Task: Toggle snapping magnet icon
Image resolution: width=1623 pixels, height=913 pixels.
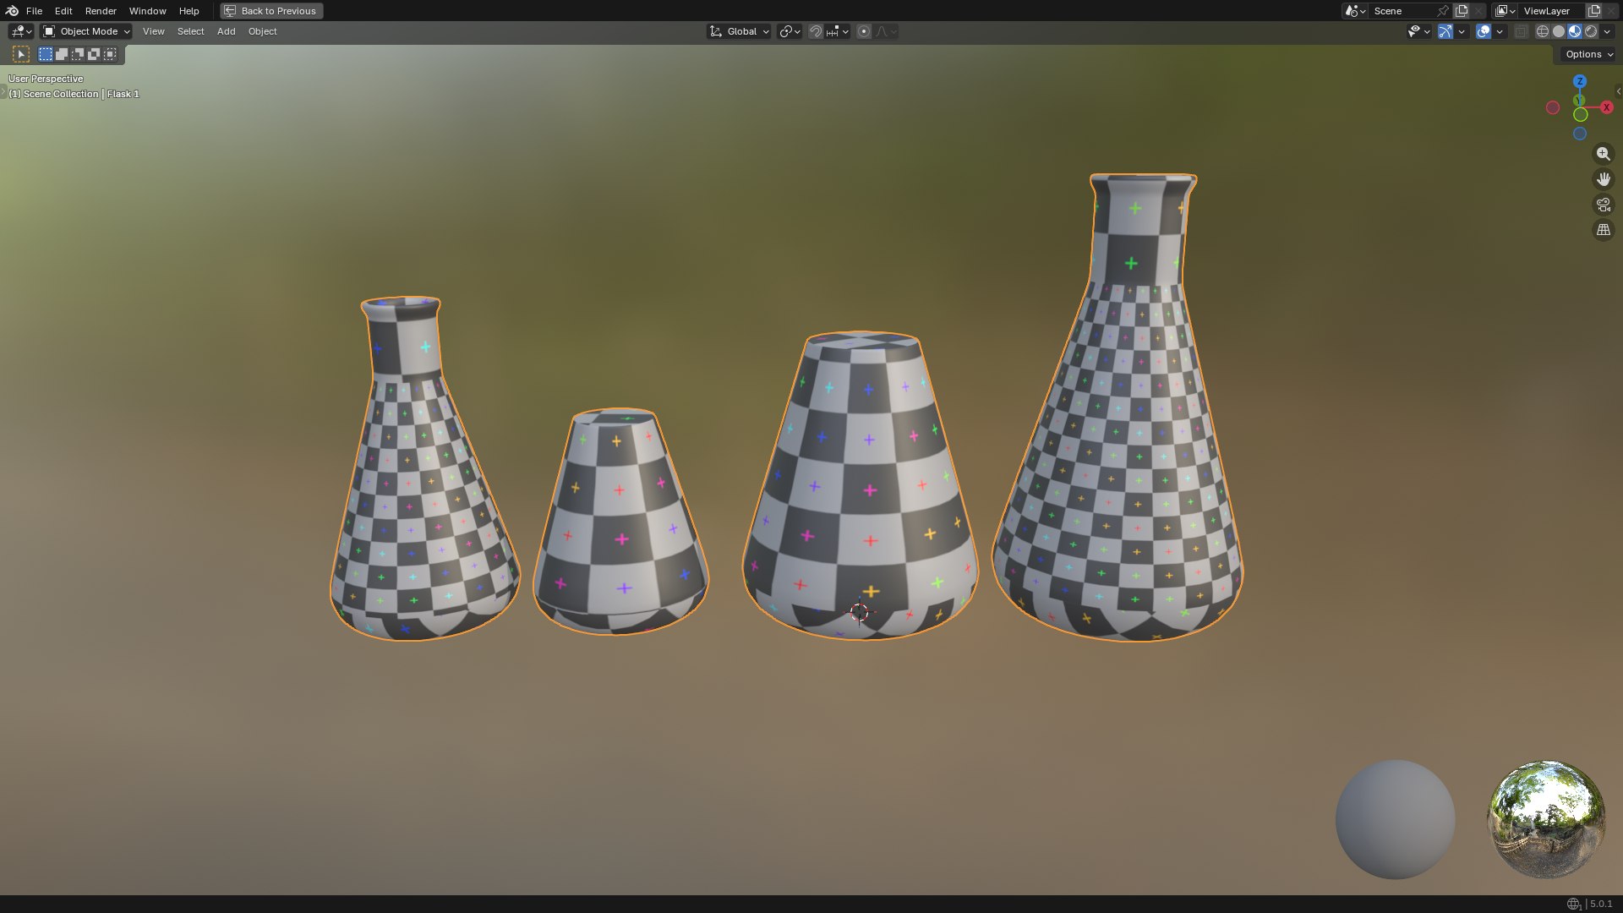Action: (816, 31)
